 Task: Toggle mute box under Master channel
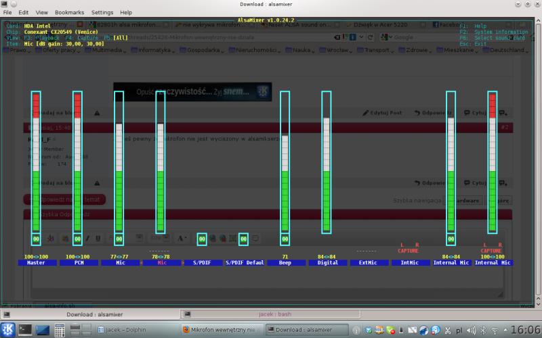[x=36, y=239]
